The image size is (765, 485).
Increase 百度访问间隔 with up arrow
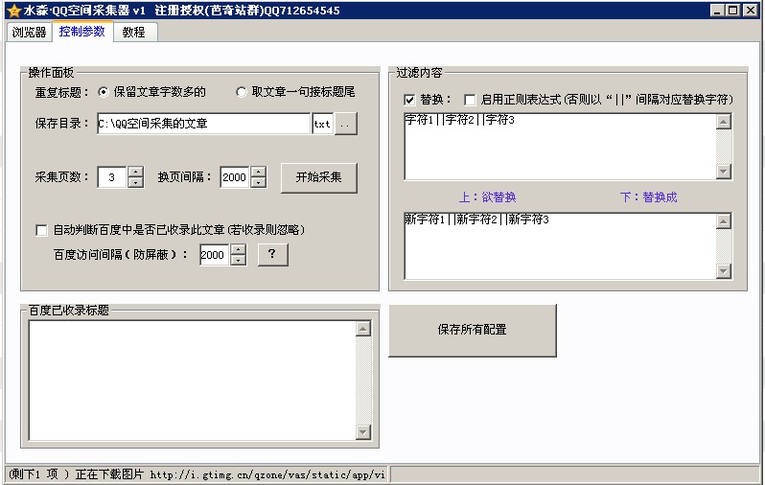tap(238, 249)
